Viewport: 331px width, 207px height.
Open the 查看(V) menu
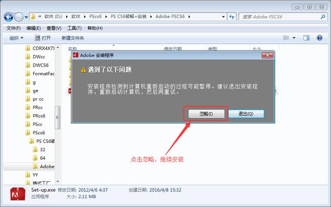point(54,28)
